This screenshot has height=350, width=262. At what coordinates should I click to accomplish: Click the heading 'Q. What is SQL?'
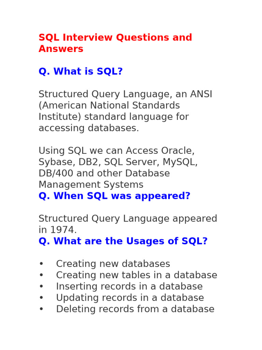81,72
